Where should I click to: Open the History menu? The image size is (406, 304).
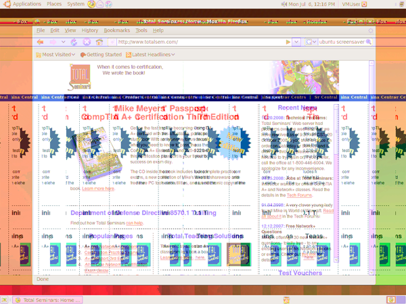point(90,30)
